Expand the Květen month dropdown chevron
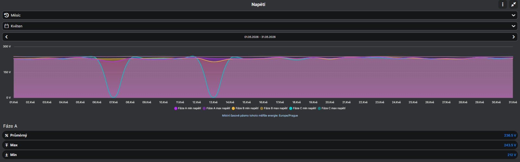This screenshot has width=520, height=162. (513, 26)
